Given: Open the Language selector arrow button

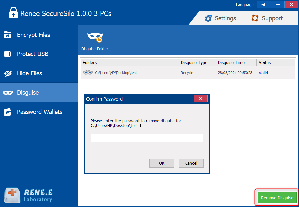Looking at the screenshot, I should pos(264,5).
